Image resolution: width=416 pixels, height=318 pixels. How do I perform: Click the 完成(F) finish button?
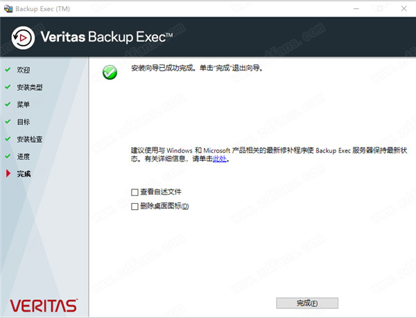click(307, 303)
